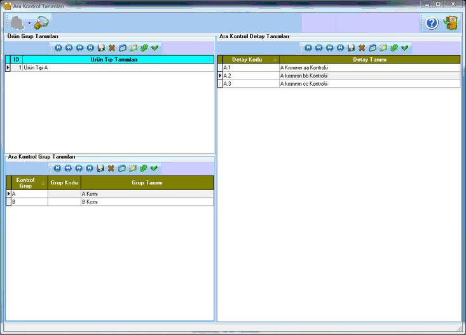Delete with X icon in Ara Kontrol Detay Tanımları
This screenshot has width=466, height=335.
pyautogui.click(x=362, y=48)
